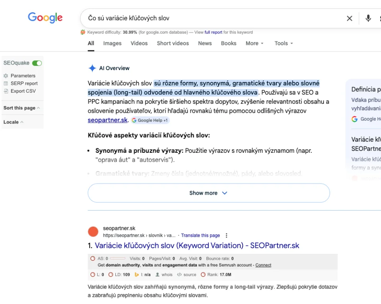Image resolution: width=381 pixels, height=304 pixels.
Task: Clear the search box with the X icon
Action: (349, 18)
